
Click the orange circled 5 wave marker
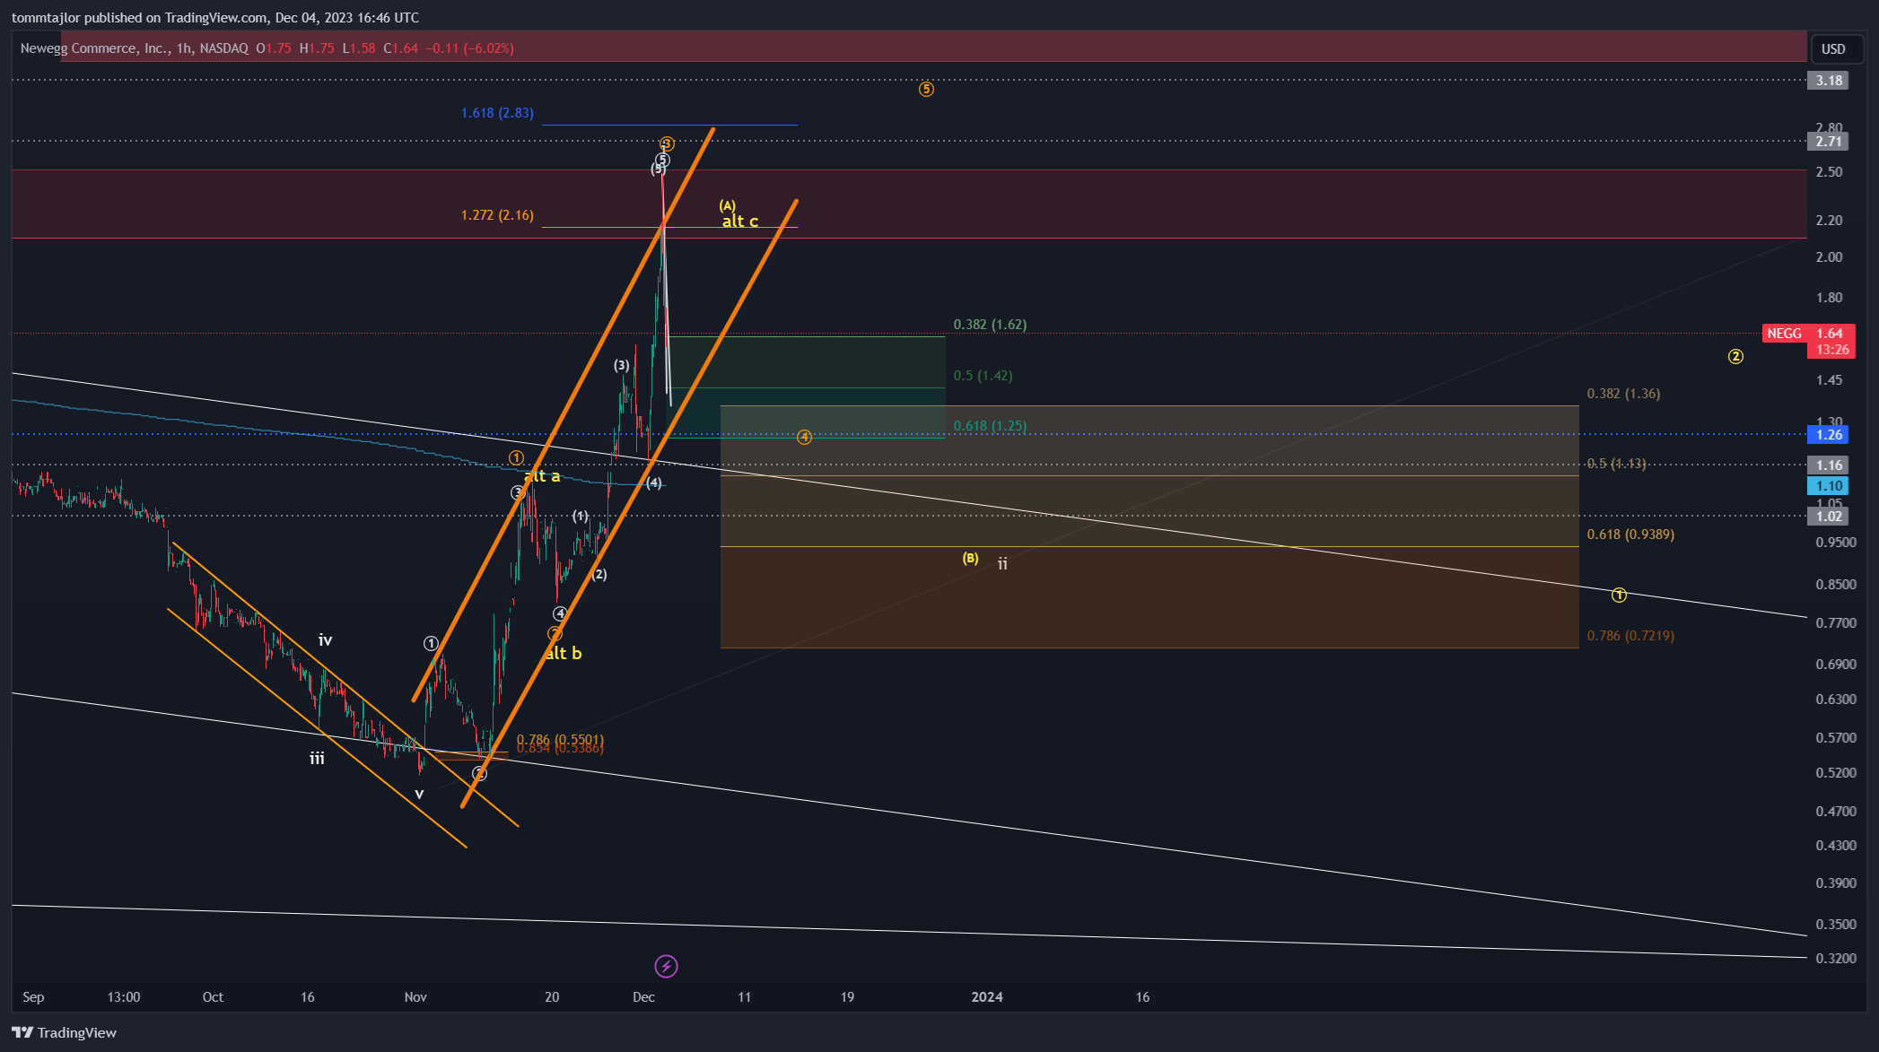point(926,89)
